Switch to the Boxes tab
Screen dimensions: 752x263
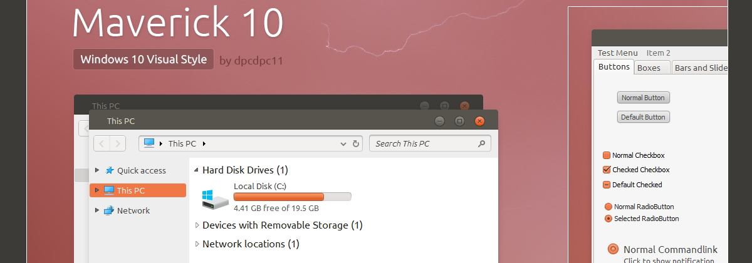click(652, 68)
